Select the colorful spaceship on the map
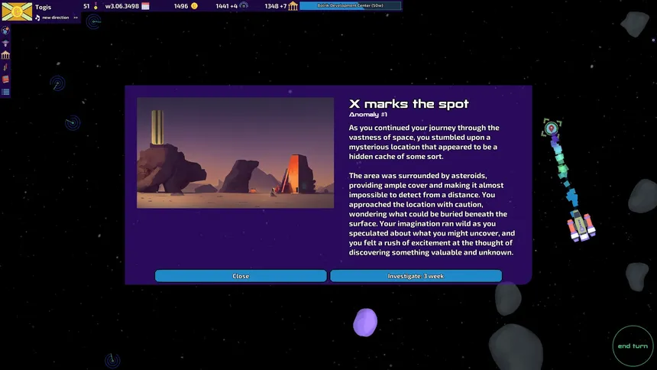Viewport: 657px width, 370px height. (x=581, y=226)
